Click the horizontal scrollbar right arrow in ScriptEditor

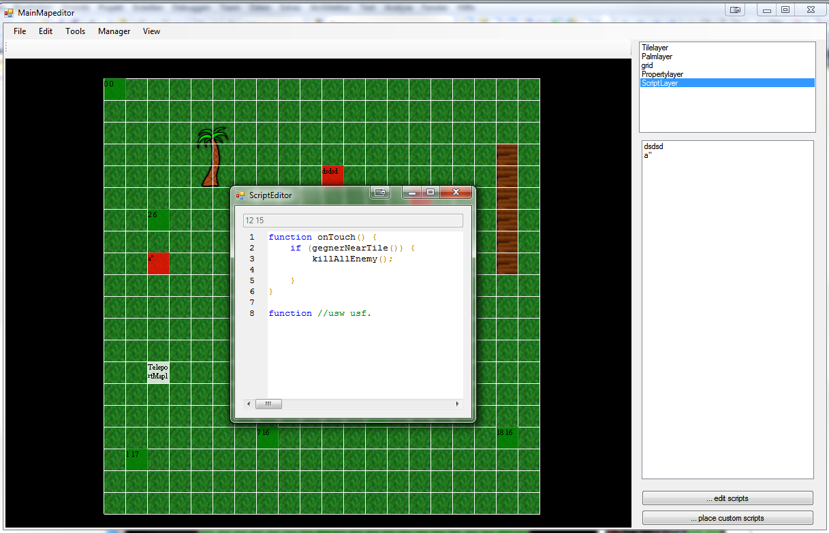coord(457,404)
